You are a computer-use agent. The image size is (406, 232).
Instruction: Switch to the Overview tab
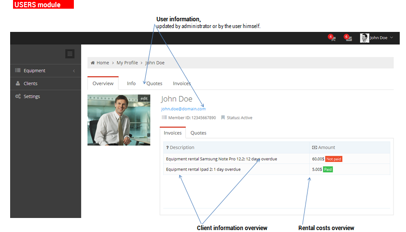(x=103, y=84)
